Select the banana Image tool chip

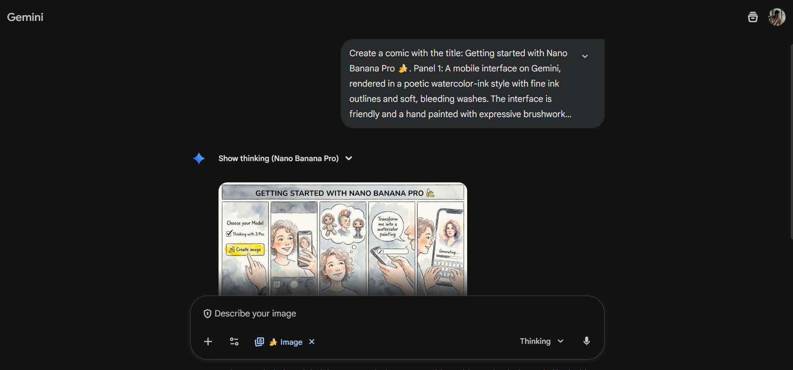pyautogui.click(x=286, y=342)
